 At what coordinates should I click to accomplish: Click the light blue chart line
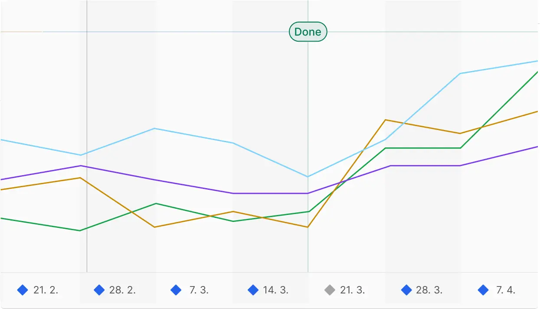pyautogui.click(x=195, y=136)
